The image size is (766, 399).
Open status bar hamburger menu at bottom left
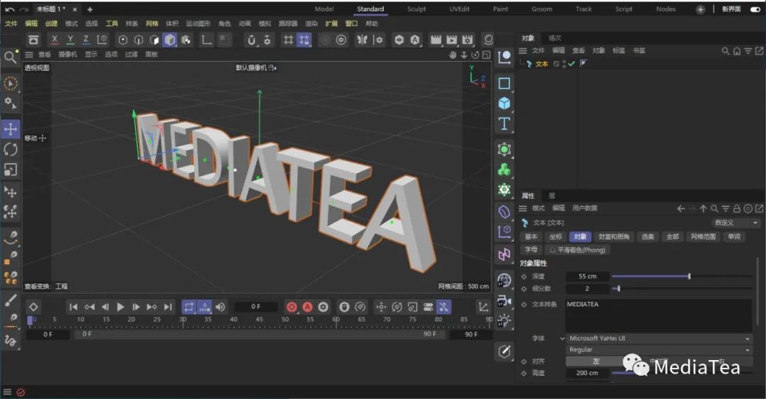[x=7, y=392]
